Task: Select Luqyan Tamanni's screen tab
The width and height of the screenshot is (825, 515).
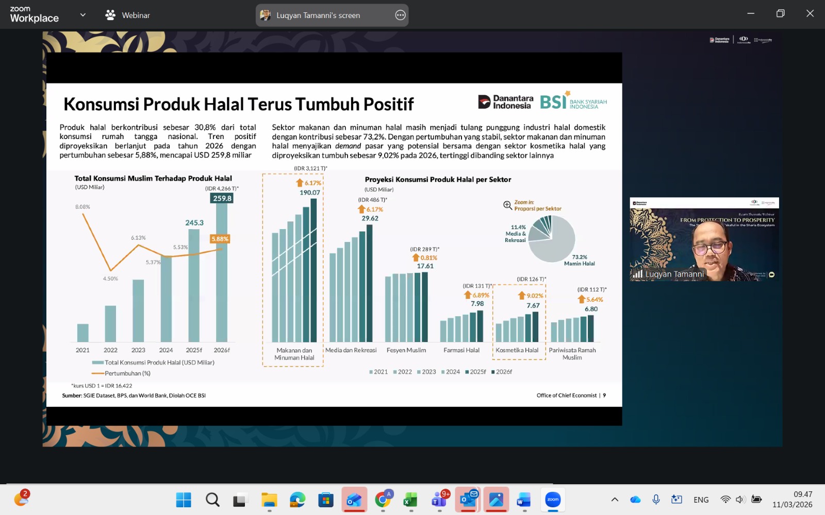Action: pos(318,15)
